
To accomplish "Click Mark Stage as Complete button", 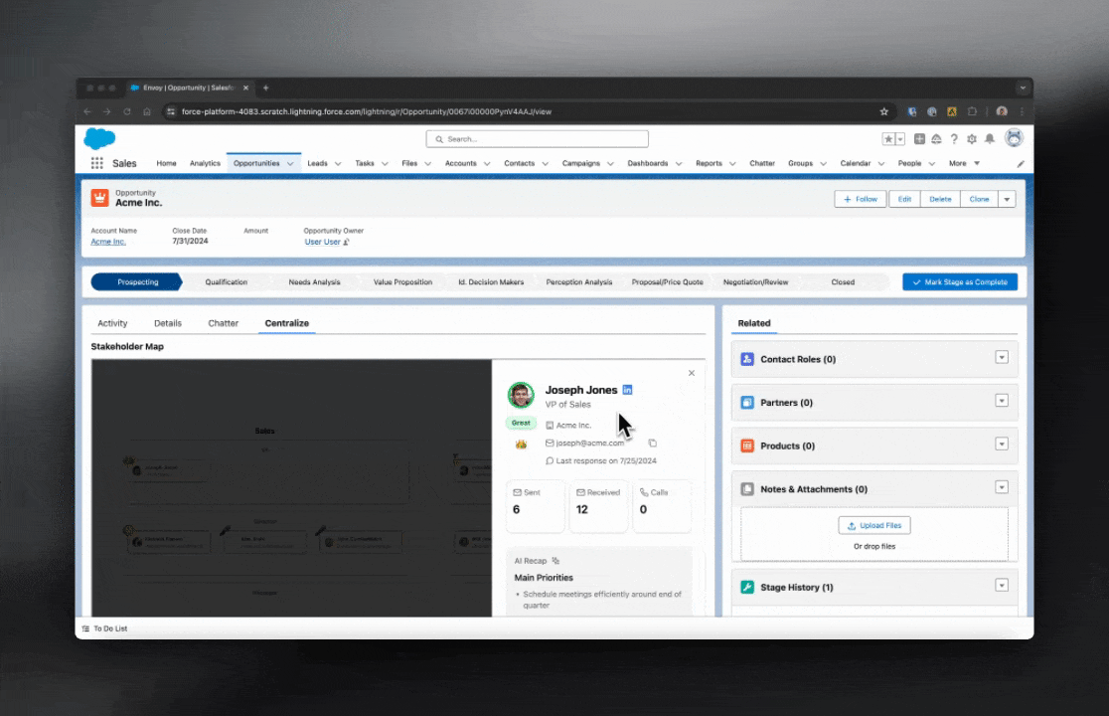I will point(960,281).
